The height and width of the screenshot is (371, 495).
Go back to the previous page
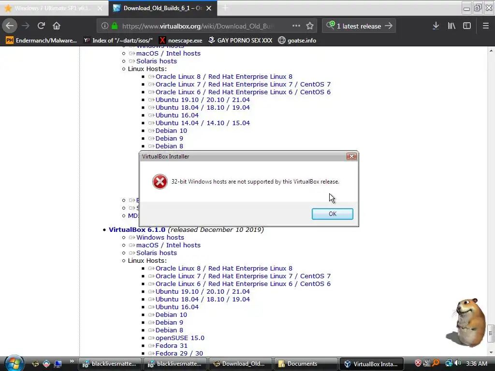10,26
